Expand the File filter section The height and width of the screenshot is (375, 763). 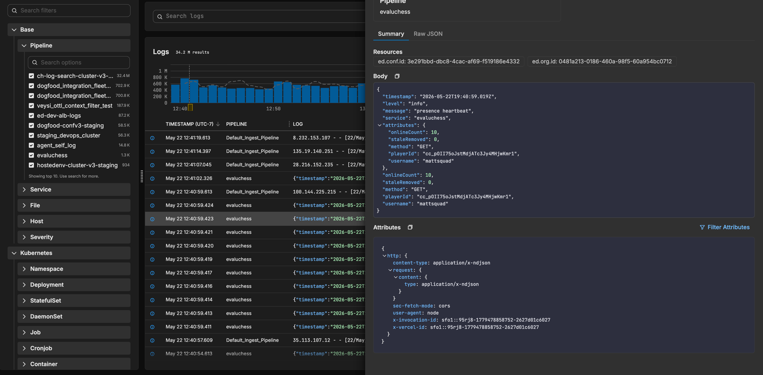(x=74, y=206)
